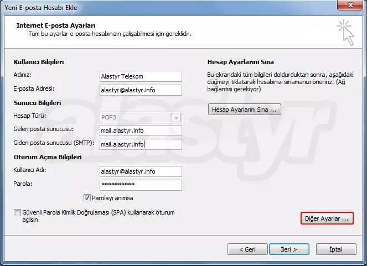The image size is (367, 266).
Task: Click the Oturum Açma Bilgileri heading
Action: click(x=48, y=157)
